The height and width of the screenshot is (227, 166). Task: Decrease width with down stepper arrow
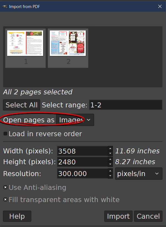tap(110, 153)
